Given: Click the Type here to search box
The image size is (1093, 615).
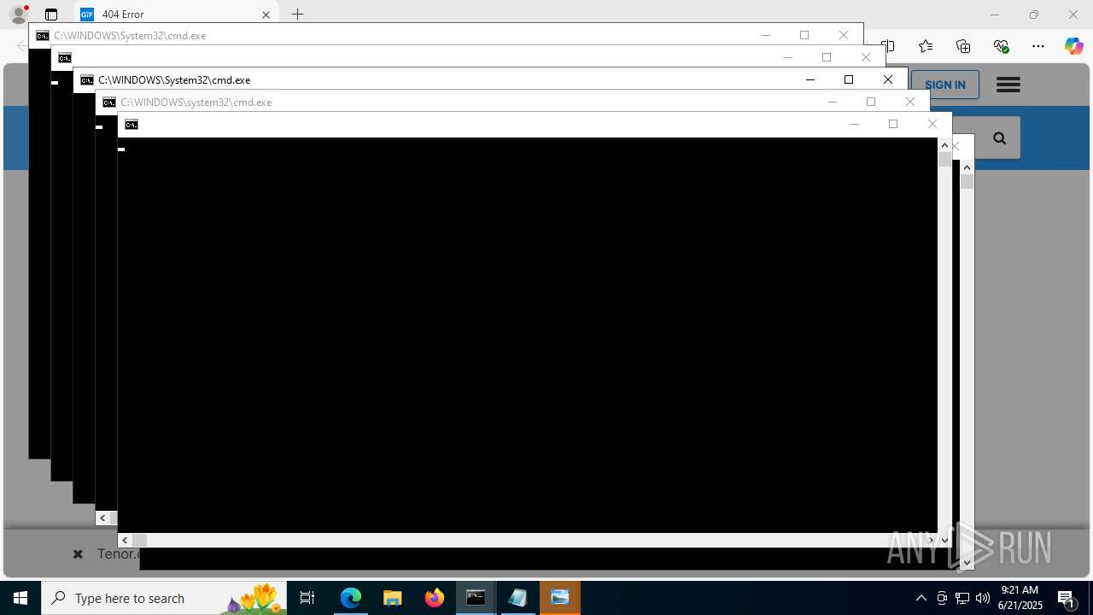Looking at the screenshot, I should click(x=164, y=598).
